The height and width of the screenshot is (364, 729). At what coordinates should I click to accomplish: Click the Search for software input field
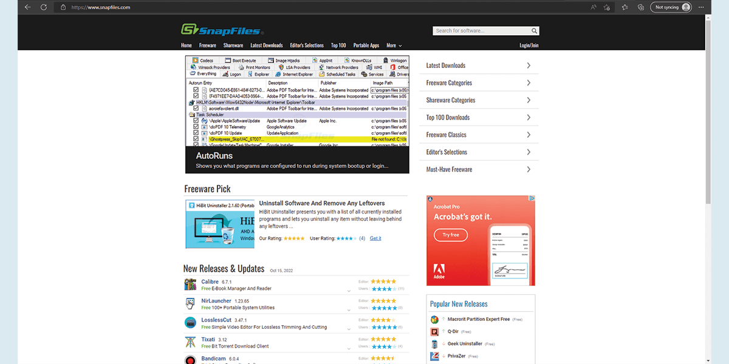pyautogui.click(x=481, y=31)
